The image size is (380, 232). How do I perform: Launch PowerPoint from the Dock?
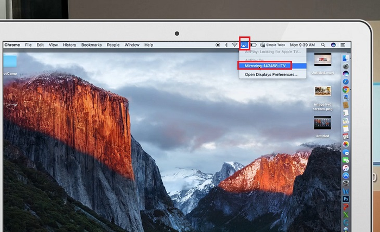click(x=346, y=207)
